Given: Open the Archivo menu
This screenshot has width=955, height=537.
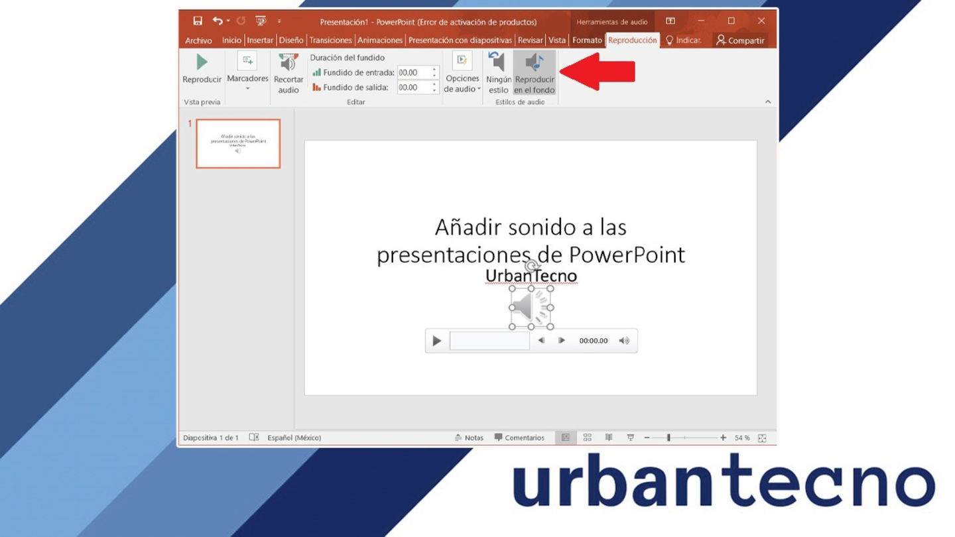Looking at the screenshot, I should point(198,40).
